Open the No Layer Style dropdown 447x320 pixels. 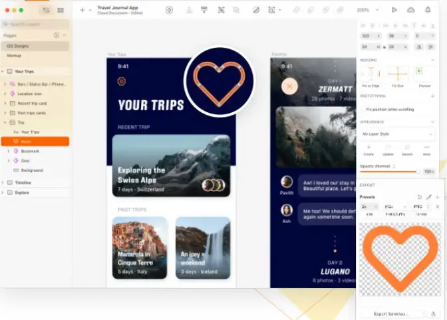tap(396, 134)
